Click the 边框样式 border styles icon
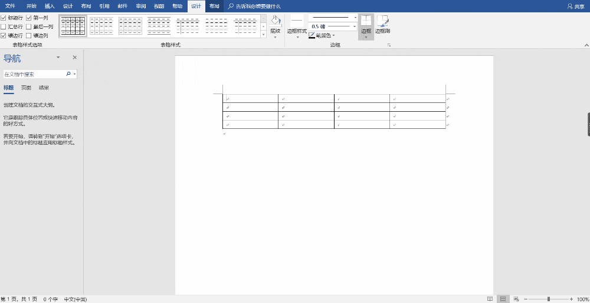 click(297, 21)
